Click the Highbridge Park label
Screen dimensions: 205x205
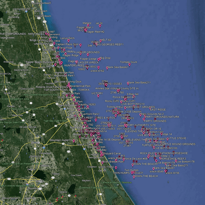pos(65,73)
